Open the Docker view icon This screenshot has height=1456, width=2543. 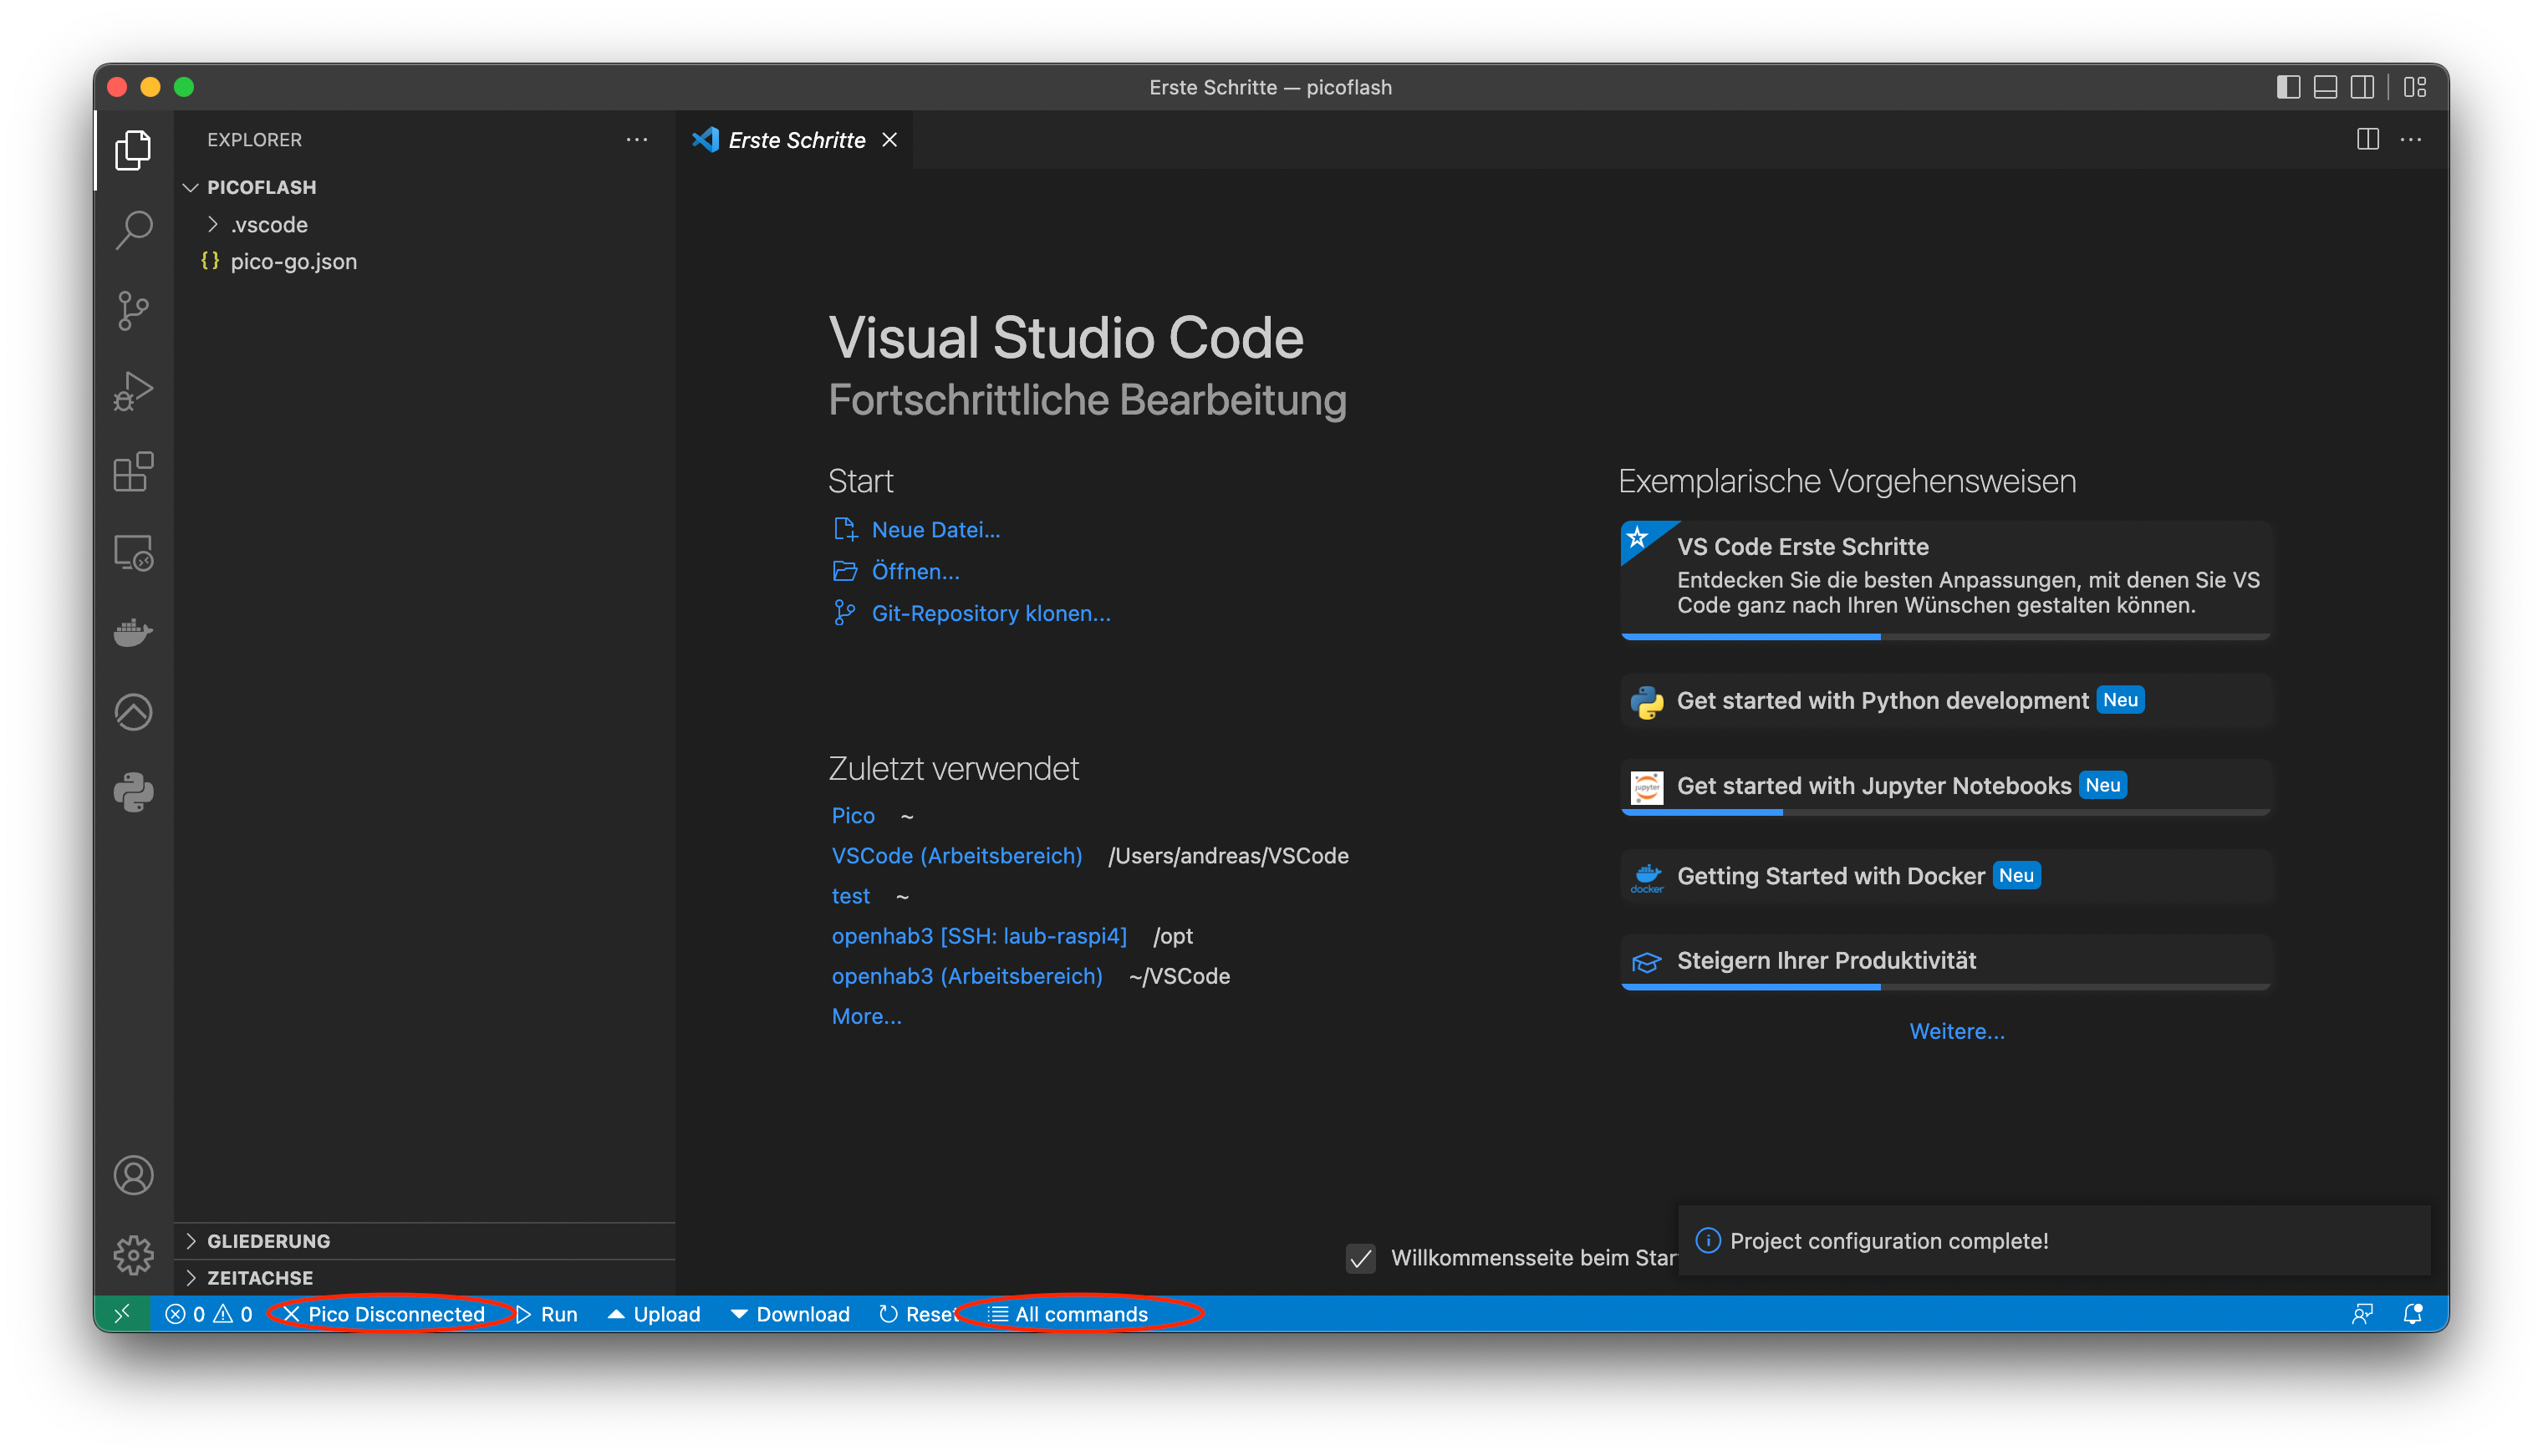[x=133, y=632]
